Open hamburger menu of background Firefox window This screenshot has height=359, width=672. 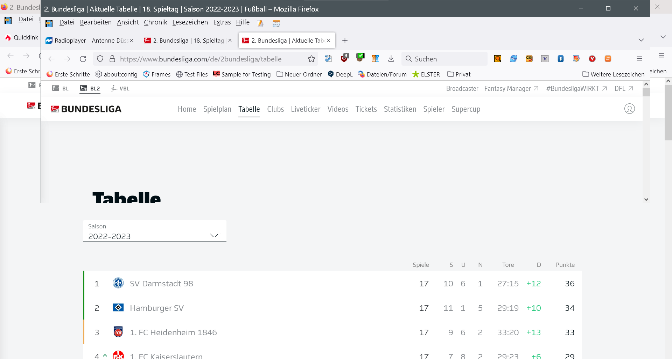[661, 55]
